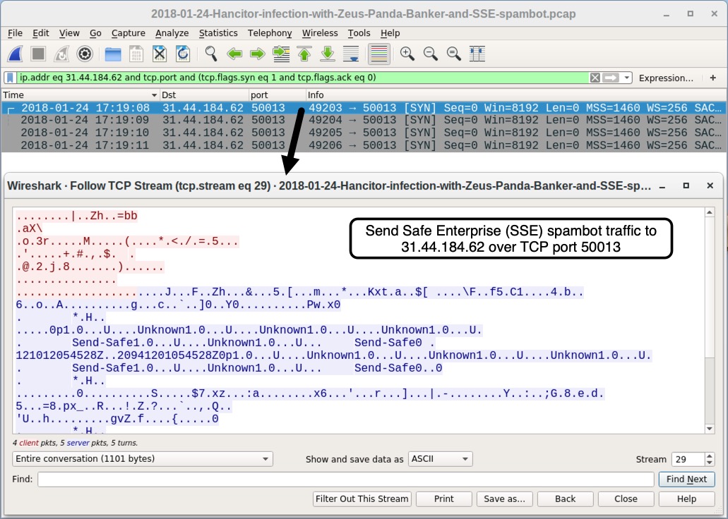The height and width of the screenshot is (519, 728).
Task: Open the Tools menu
Action: point(359,33)
